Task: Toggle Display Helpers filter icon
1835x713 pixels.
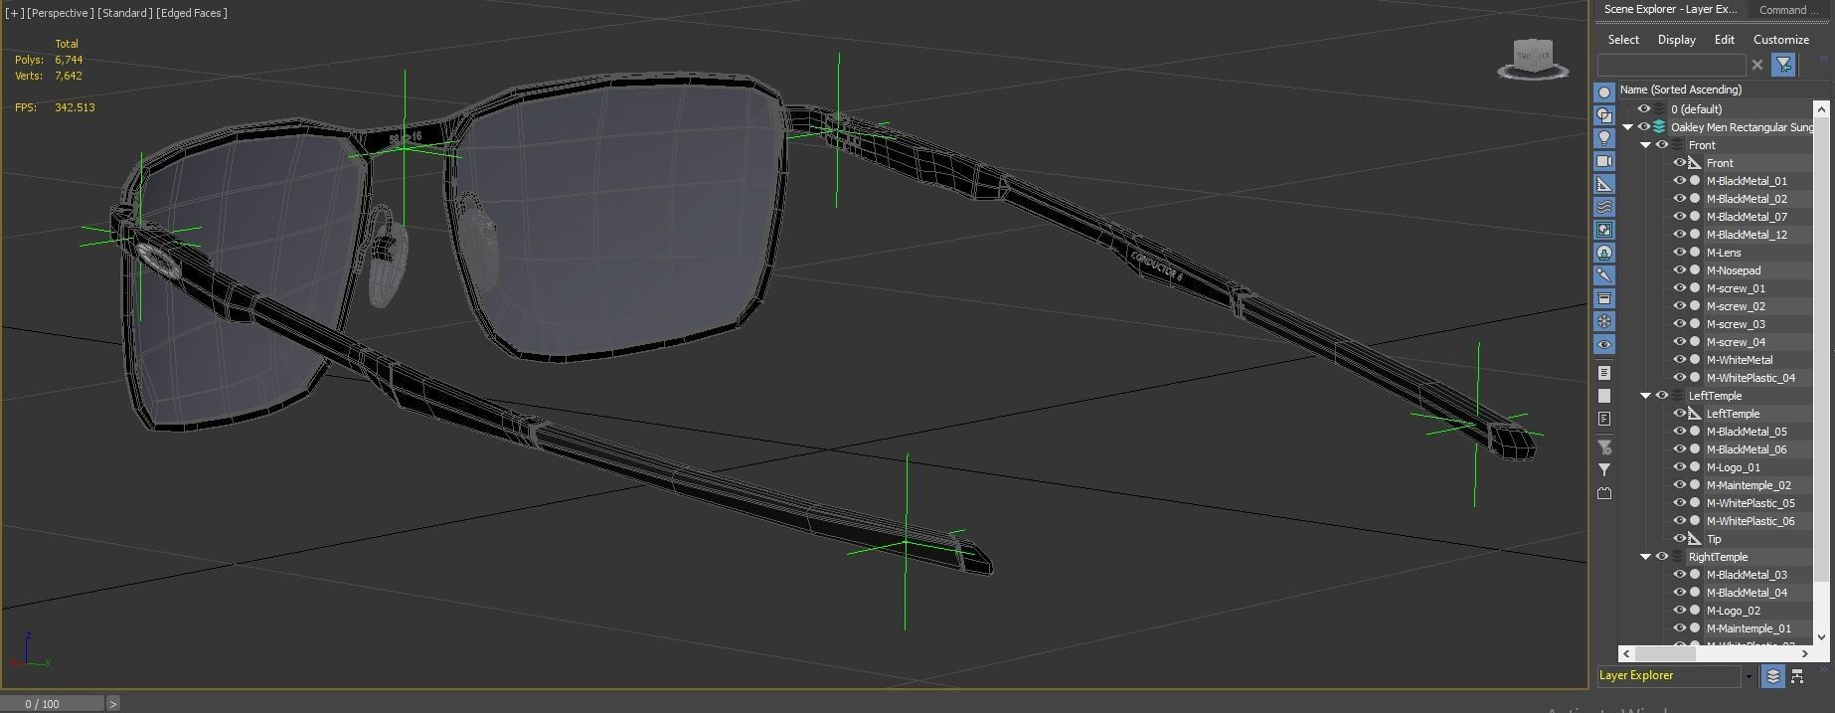Action: point(1603,184)
